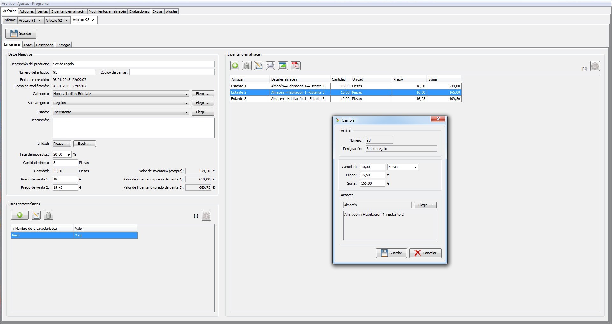Image resolution: width=612 pixels, height=324 pixels.
Task: Click the export arrow icon beside printer
Action: coord(283,66)
